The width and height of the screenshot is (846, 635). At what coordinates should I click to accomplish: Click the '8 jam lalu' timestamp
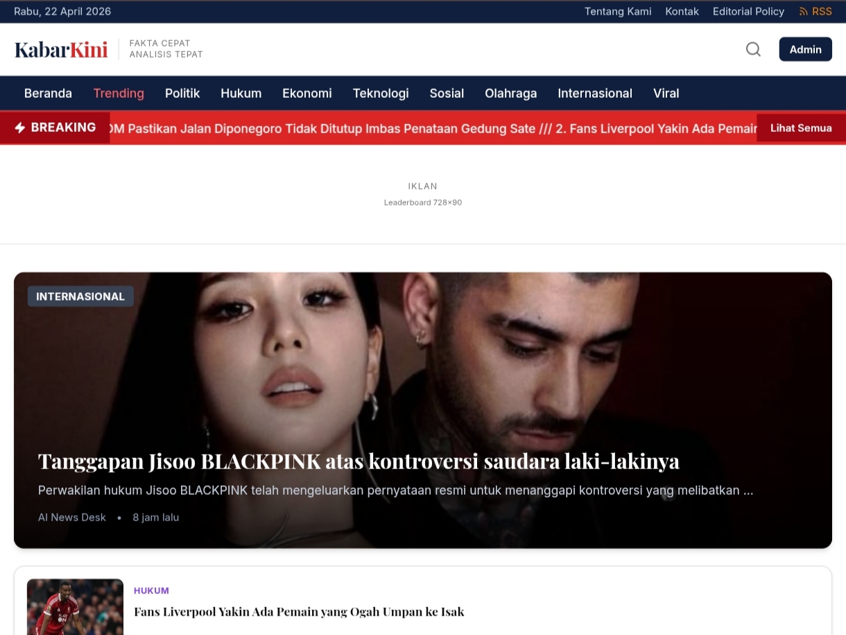pyautogui.click(x=156, y=517)
